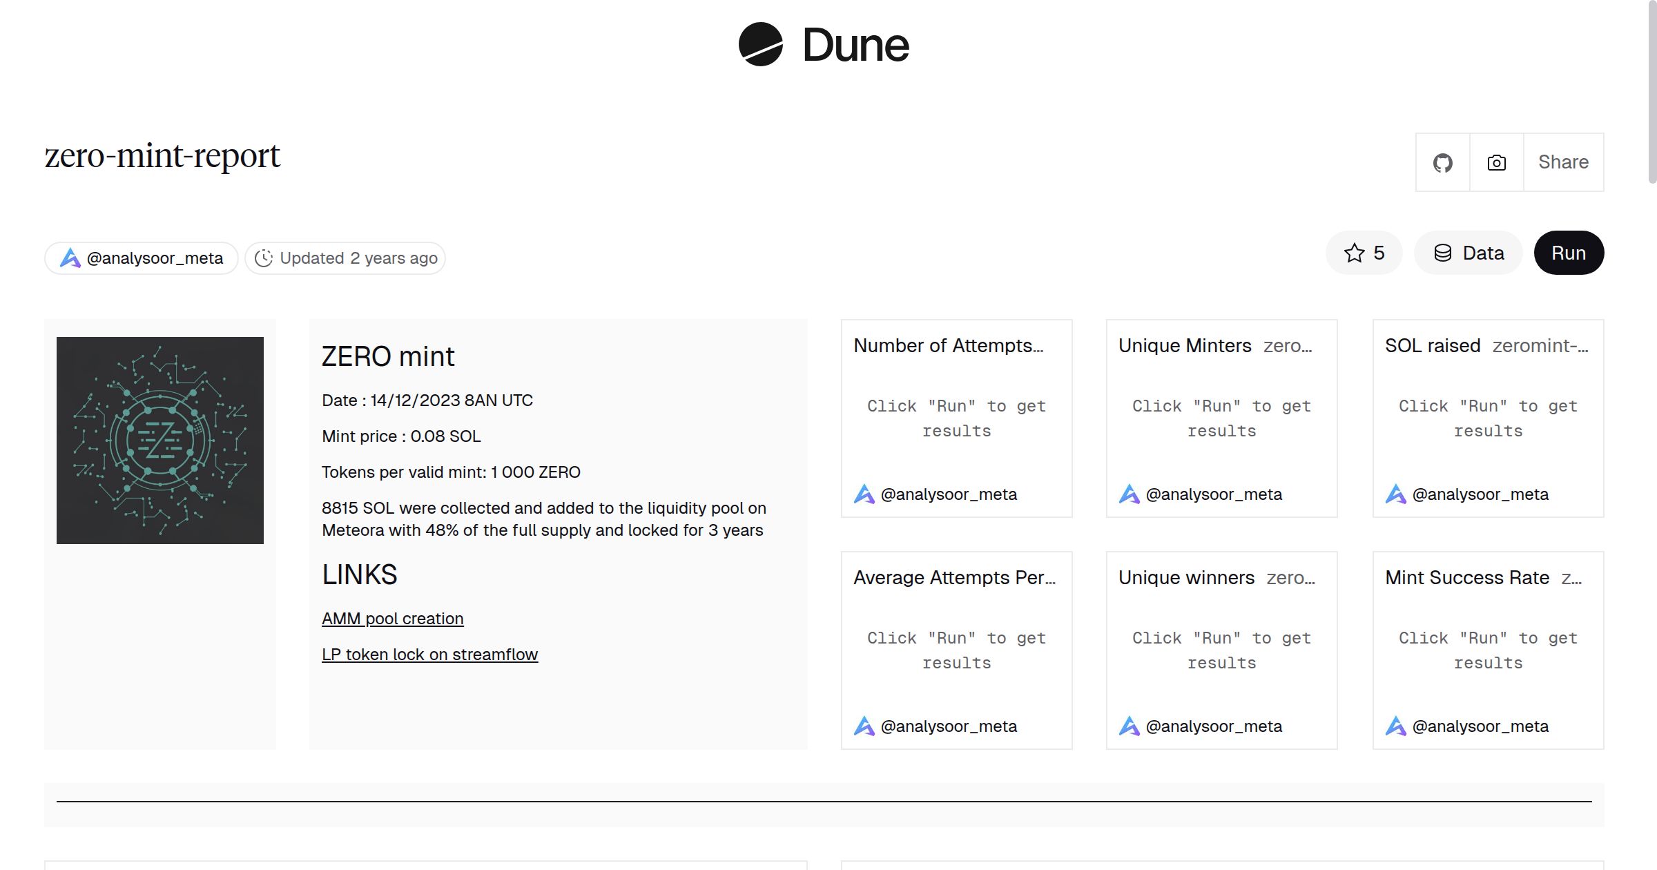Click the camera screenshot icon
This screenshot has width=1657, height=870.
point(1496,163)
